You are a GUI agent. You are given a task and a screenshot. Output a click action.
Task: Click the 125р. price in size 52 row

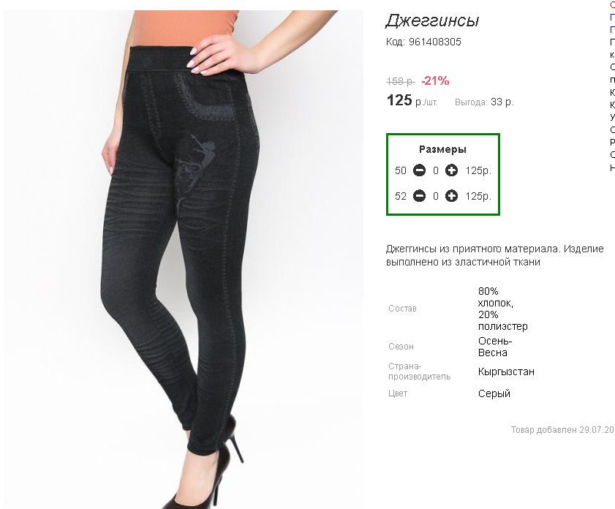(x=478, y=196)
